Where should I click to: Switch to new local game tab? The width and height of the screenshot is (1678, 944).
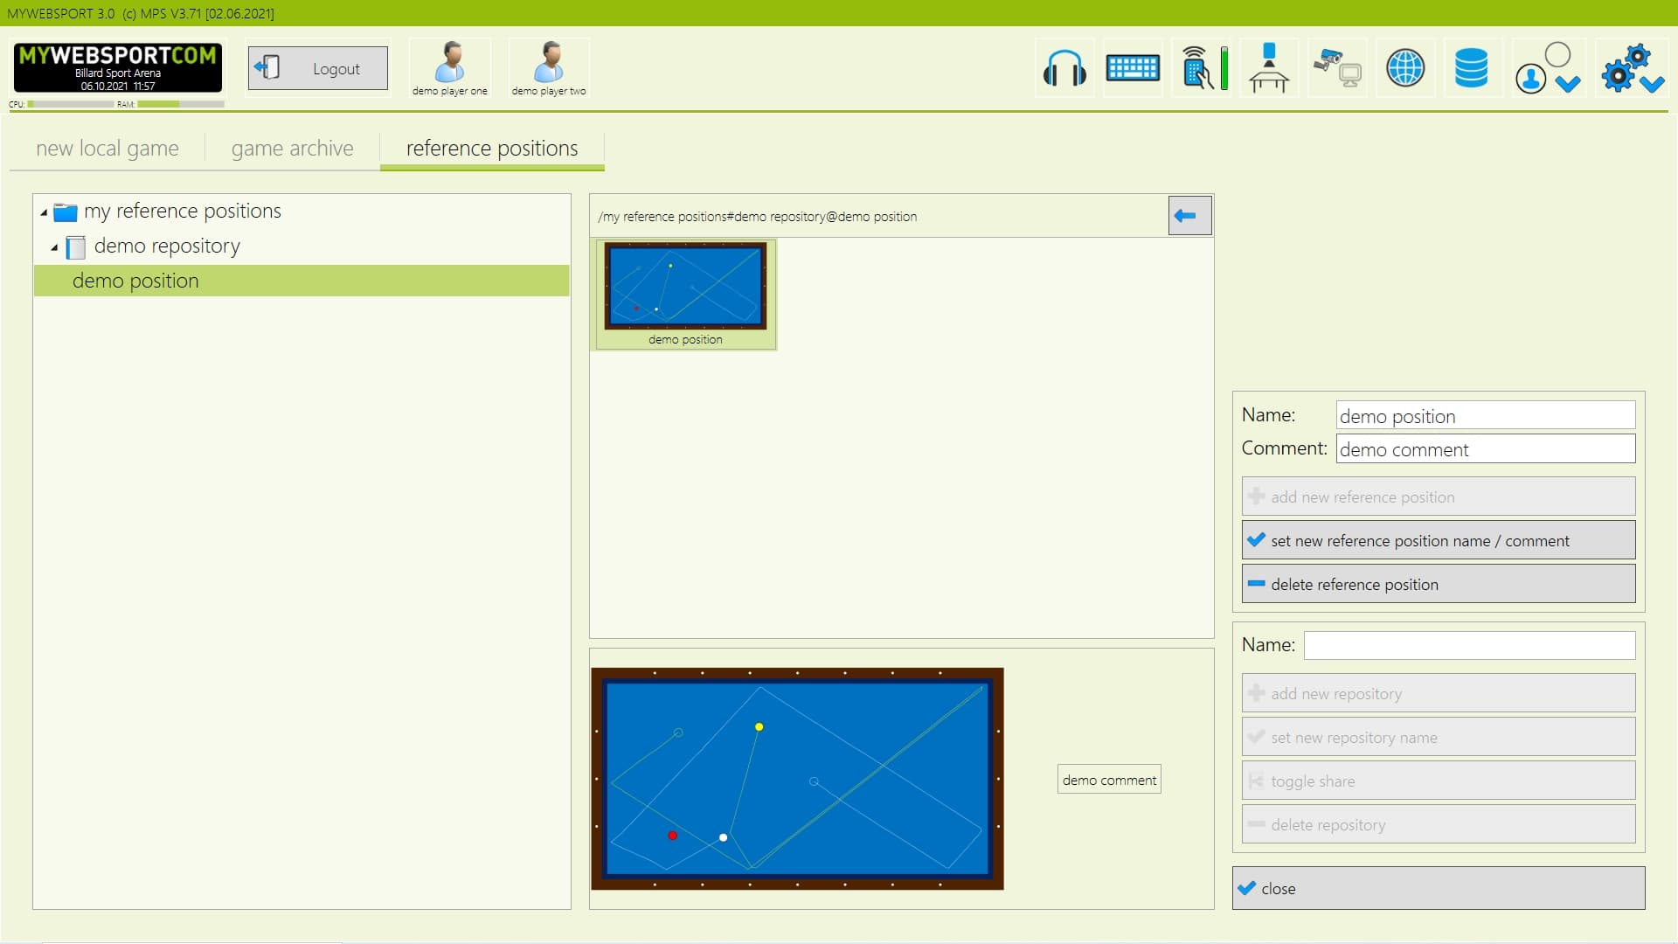pos(107,149)
